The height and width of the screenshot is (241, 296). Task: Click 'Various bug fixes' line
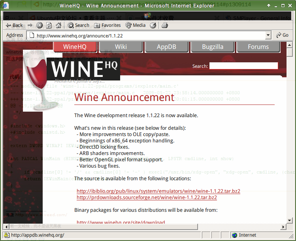[98, 166]
